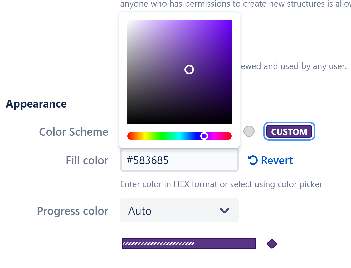Open the Progress color Auto dropdown
Screen dimensions: 351x268
179,211
